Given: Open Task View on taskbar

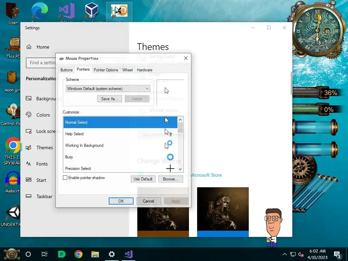Looking at the screenshot, I should (x=45, y=254).
